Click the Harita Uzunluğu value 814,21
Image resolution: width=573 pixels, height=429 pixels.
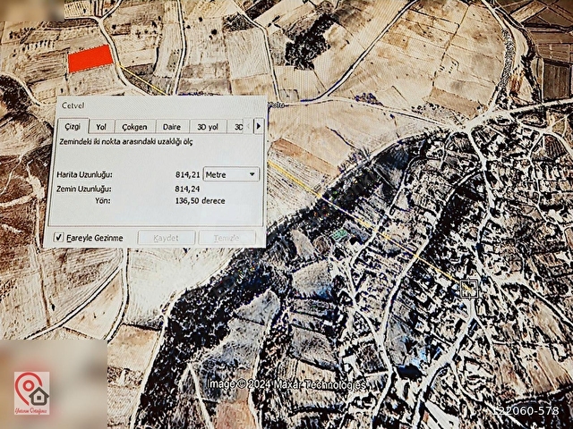point(187,175)
